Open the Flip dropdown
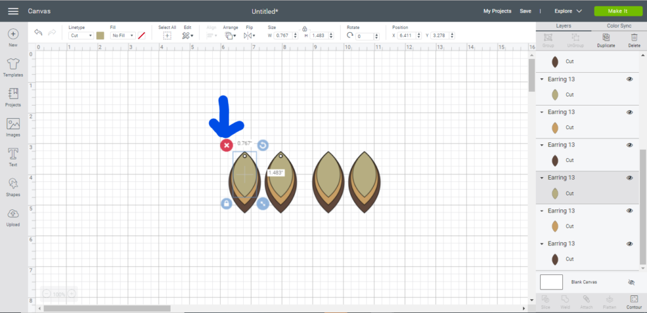 pyautogui.click(x=249, y=36)
